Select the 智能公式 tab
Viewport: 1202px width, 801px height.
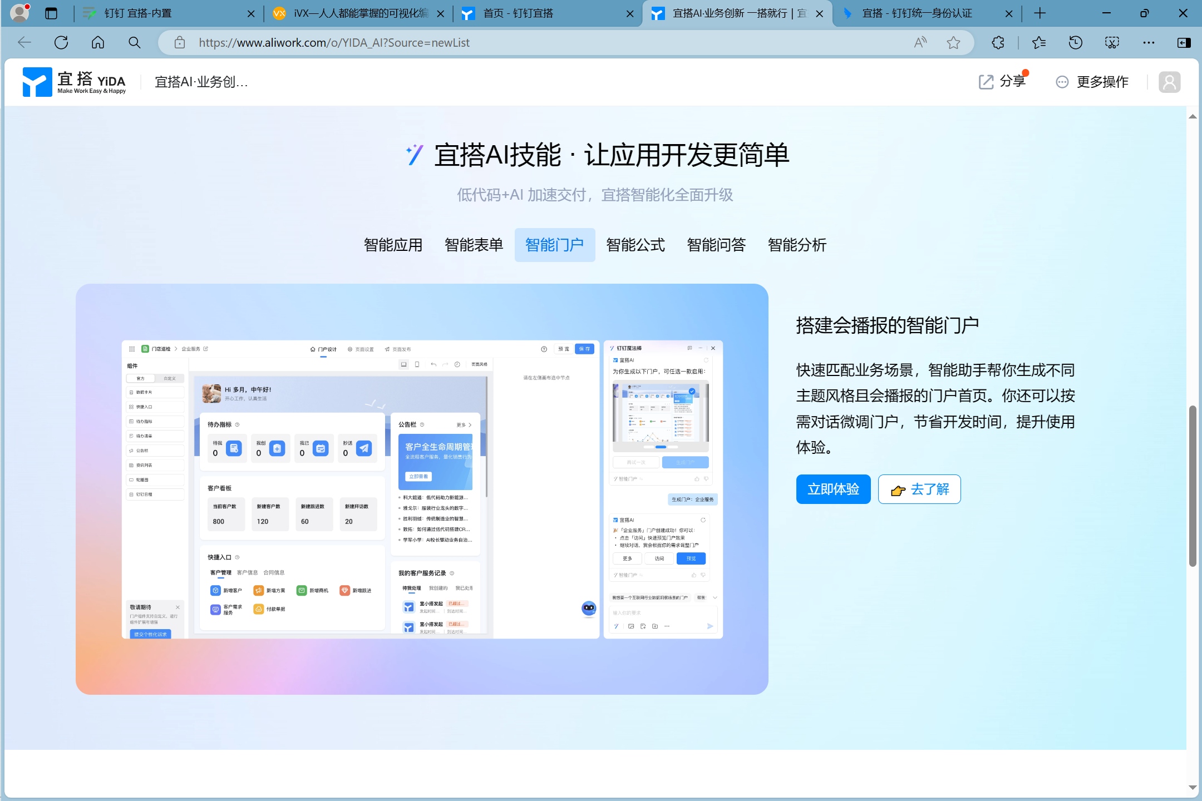[x=635, y=245]
